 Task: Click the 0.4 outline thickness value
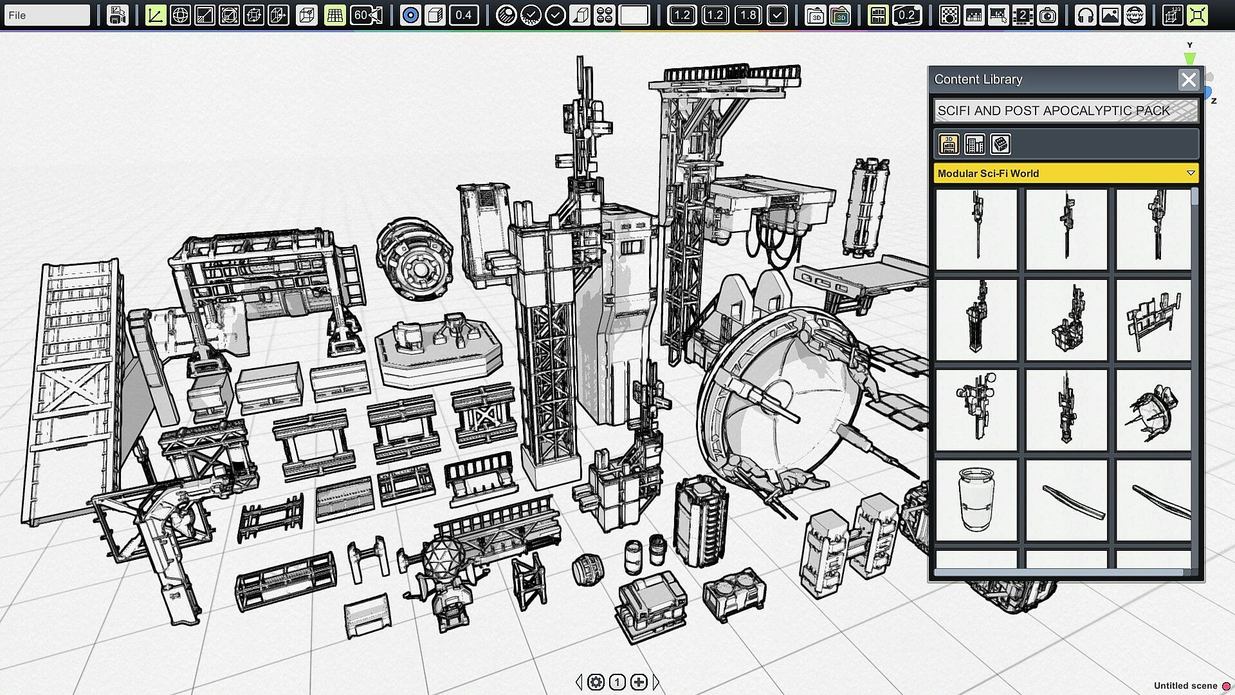click(x=463, y=15)
